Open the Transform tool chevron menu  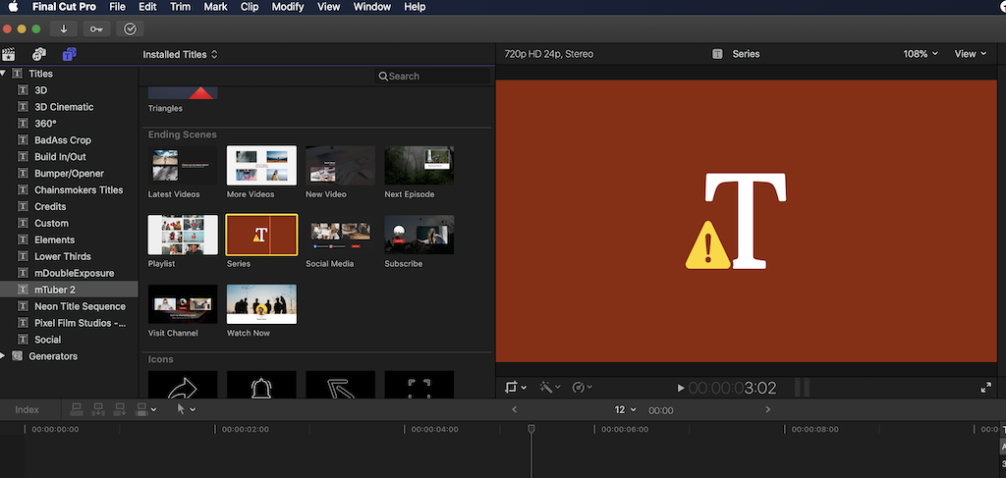[x=525, y=388]
